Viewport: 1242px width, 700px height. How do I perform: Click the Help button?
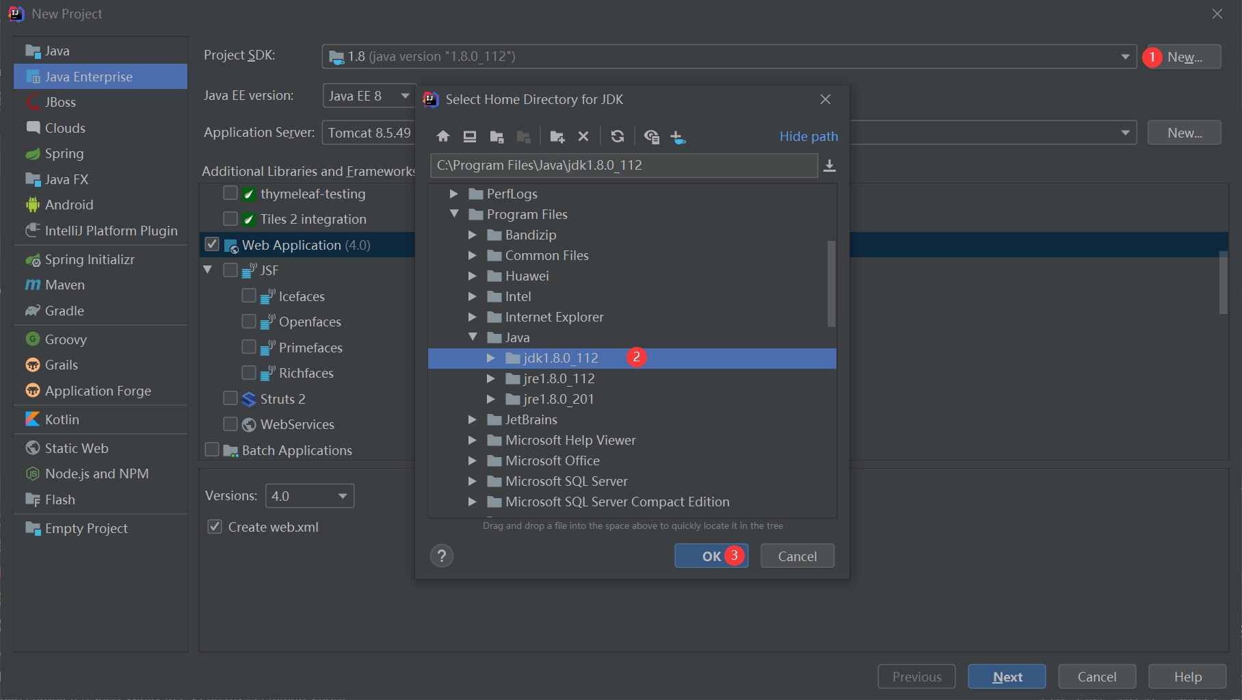[x=1187, y=677]
